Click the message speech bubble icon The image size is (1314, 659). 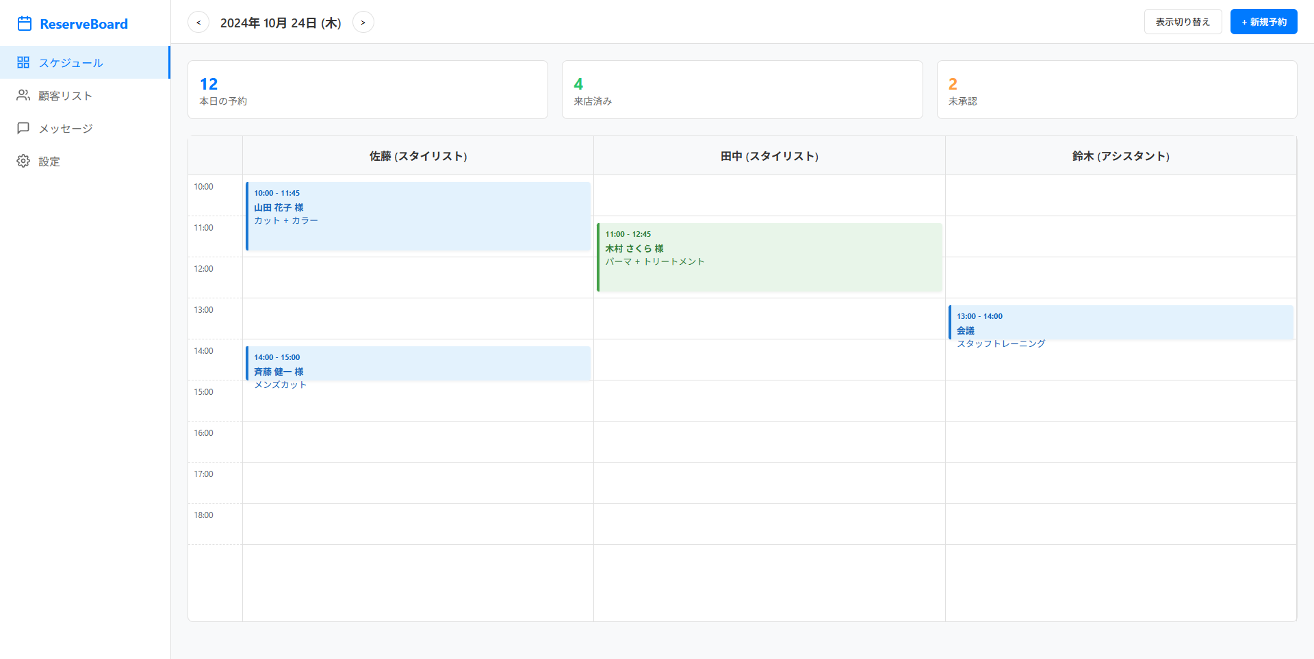pyautogui.click(x=23, y=128)
